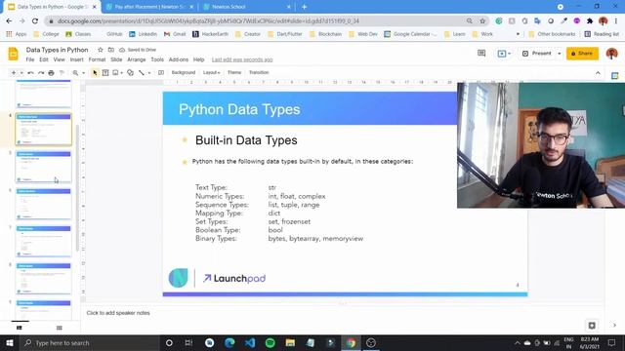Print the presentation
This screenshot has height=351, width=625.
[51, 73]
